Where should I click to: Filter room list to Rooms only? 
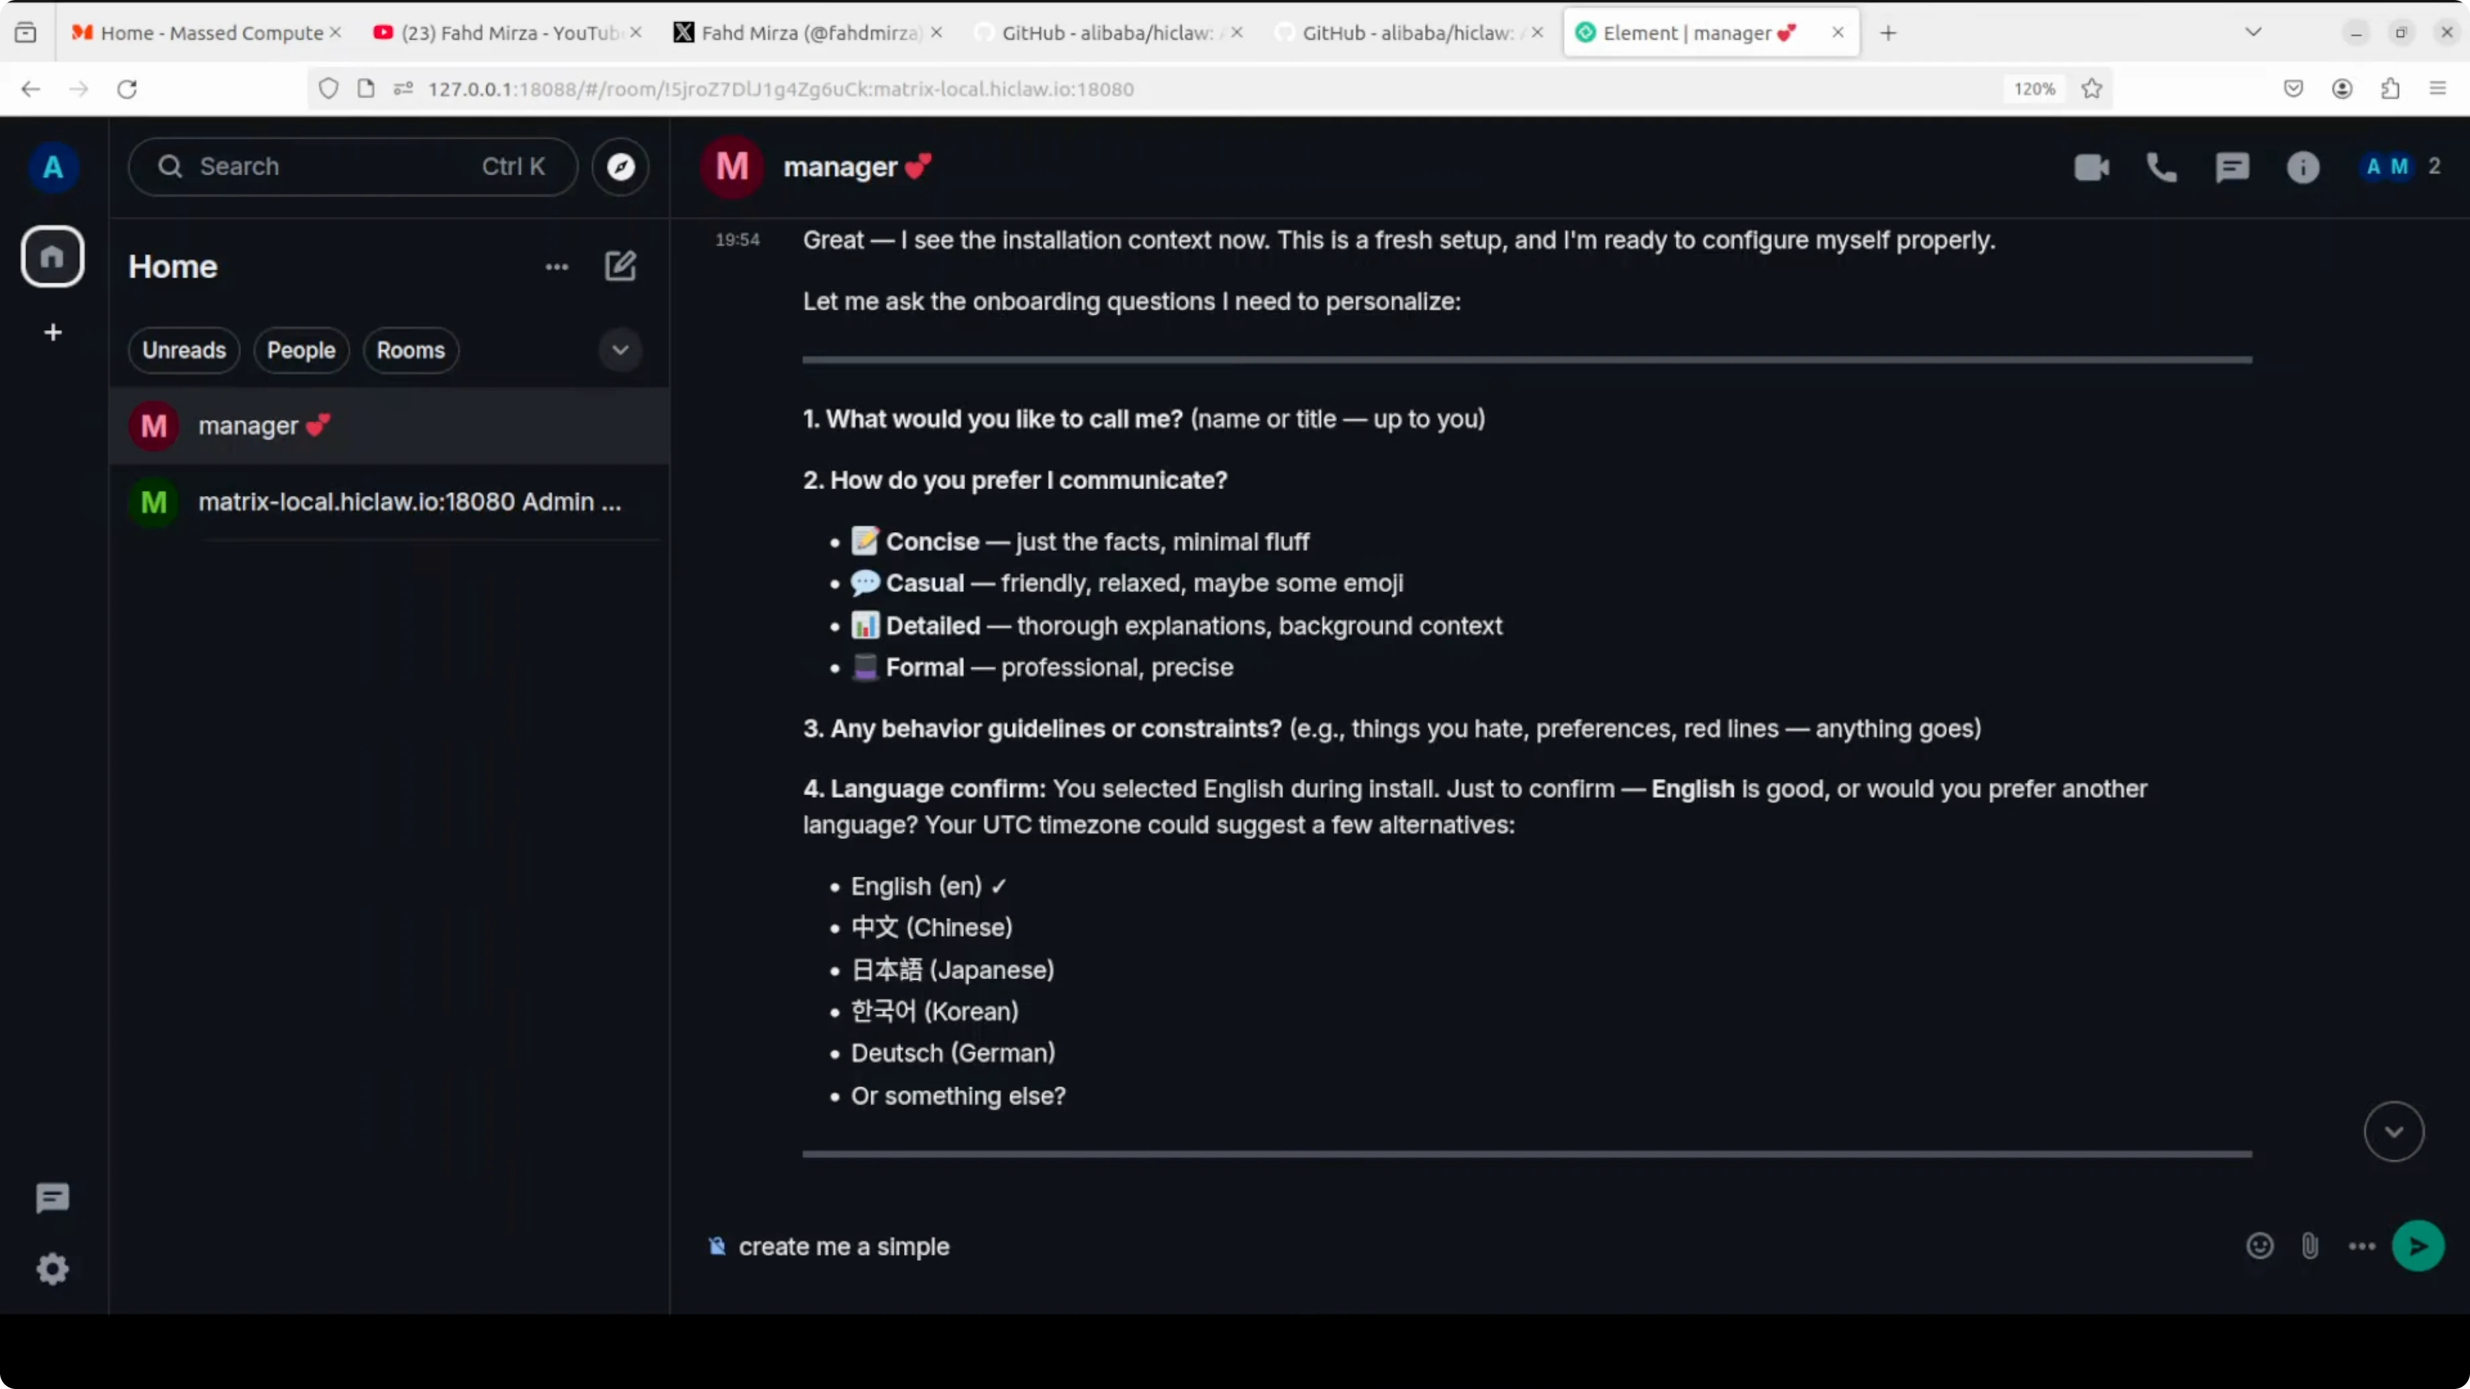coord(410,350)
